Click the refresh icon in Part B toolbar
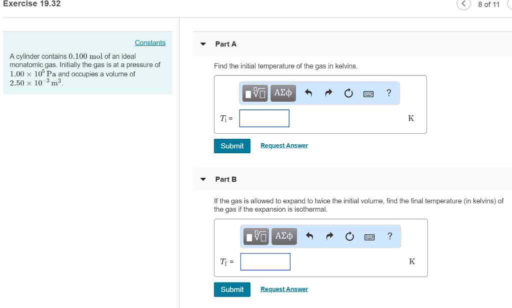 (349, 236)
